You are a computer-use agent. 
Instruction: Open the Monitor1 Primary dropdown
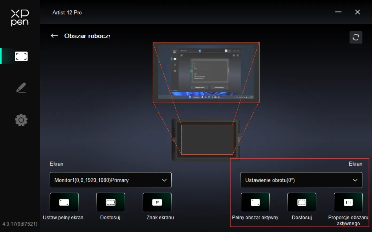point(110,180)
